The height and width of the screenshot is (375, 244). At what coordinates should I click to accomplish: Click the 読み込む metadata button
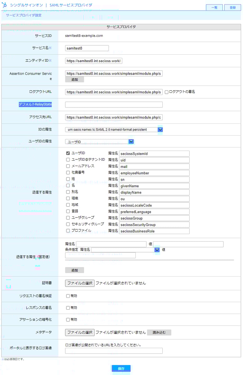tap(159, 332)
